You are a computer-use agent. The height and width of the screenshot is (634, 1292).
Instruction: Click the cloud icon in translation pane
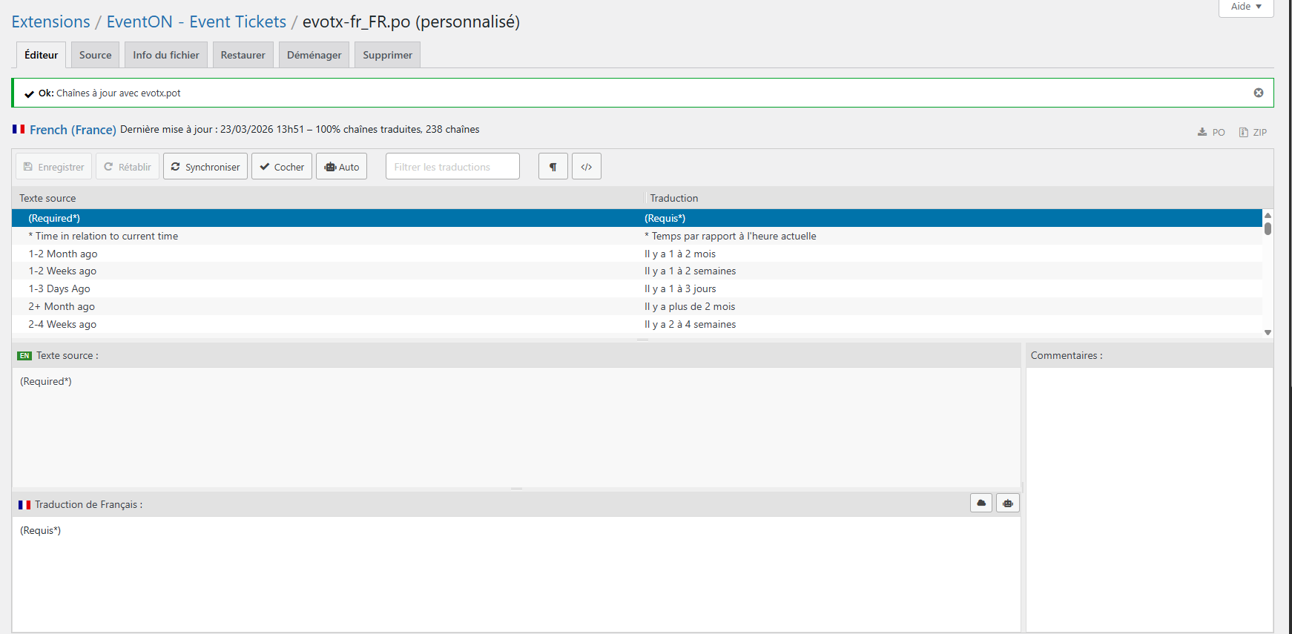click(981, 503)
